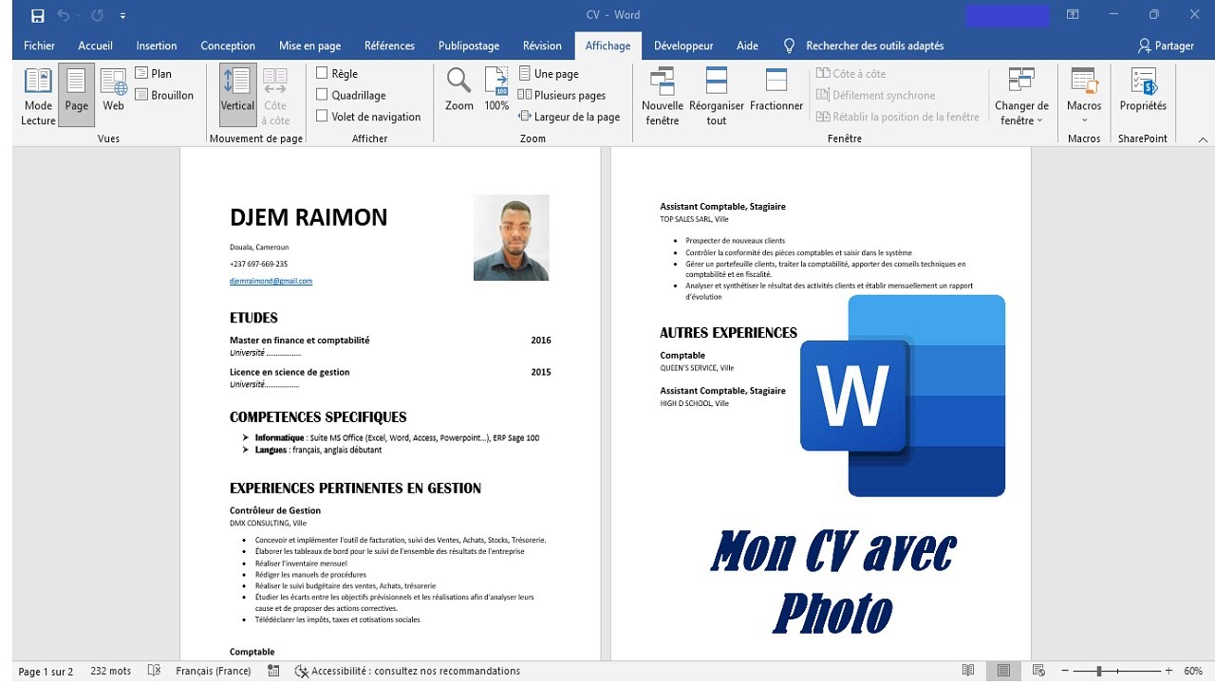
Task: Open the Fichier tab
Action: [40, 46]
